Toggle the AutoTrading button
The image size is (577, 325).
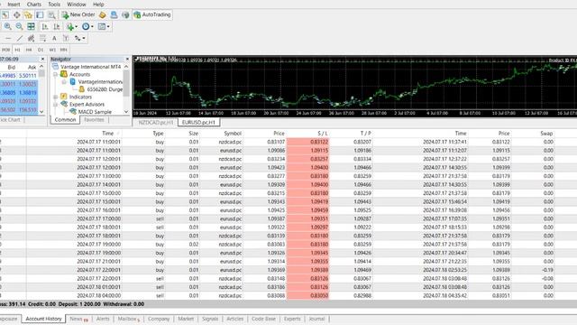[x=152, y=14]
